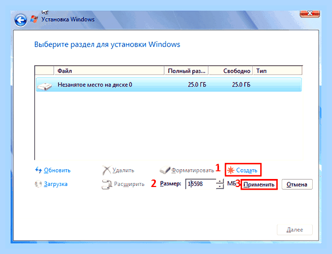Click the 25.0 ГБ free space cell
This screenshot has height=254, width=332.
(241, 85)
